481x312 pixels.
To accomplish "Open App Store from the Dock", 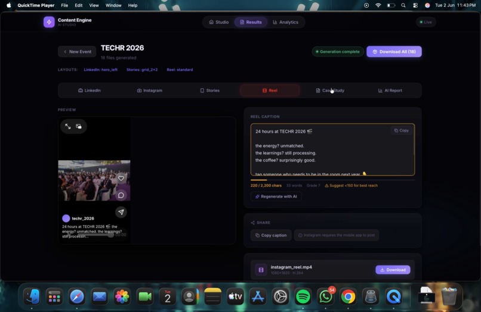I will tap(258, 297).
